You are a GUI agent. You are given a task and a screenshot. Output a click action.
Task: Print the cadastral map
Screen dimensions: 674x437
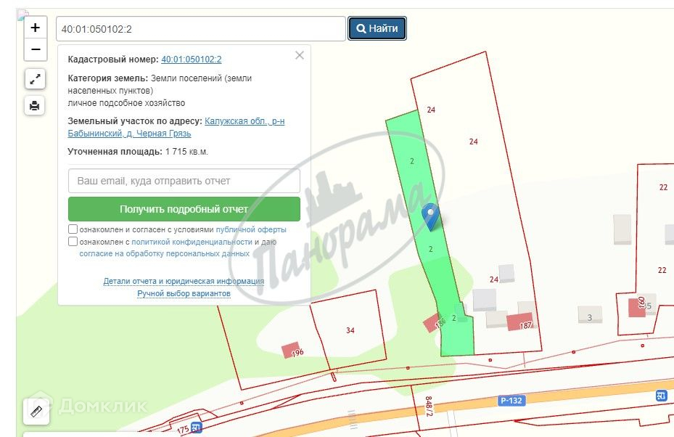coord(35,105)
